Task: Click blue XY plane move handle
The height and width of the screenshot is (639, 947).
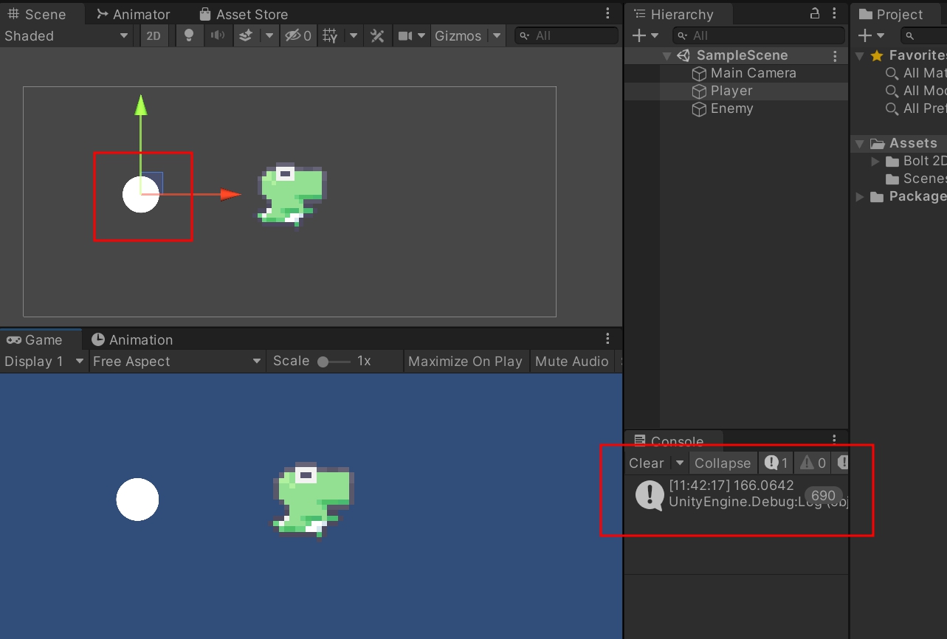Action: point(153,182)
